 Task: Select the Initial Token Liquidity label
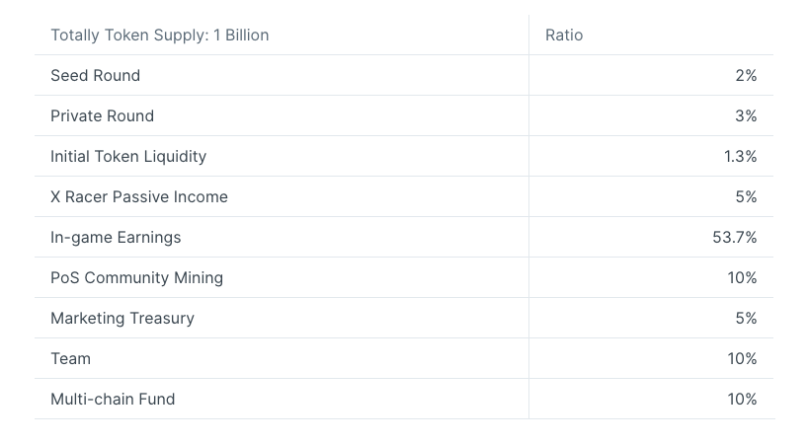click(x=128, y=157)
